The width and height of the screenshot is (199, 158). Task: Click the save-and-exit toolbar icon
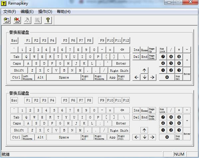[x=7, y=20]
